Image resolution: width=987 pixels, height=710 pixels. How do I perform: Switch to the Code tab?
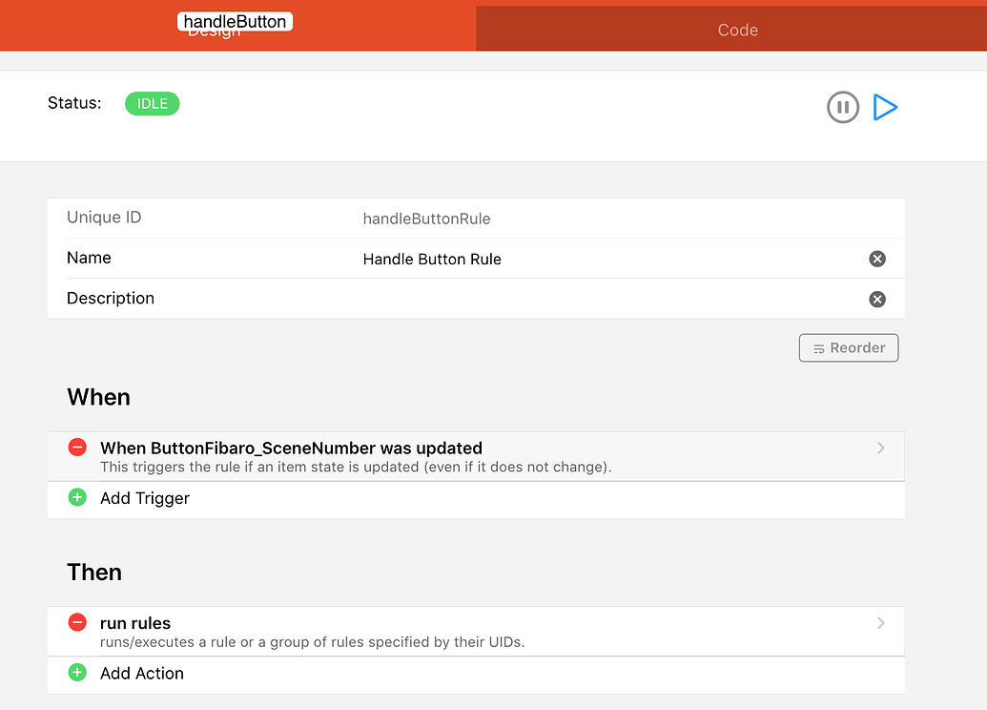[x=736, y=31]
